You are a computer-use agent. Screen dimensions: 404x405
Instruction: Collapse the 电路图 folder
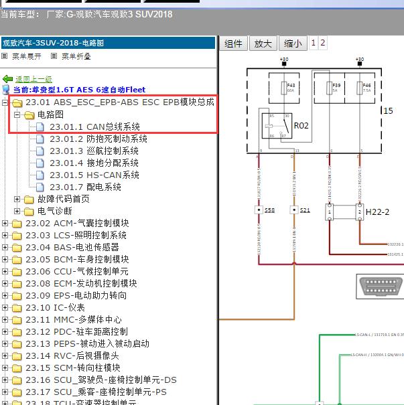pos(17,114)
